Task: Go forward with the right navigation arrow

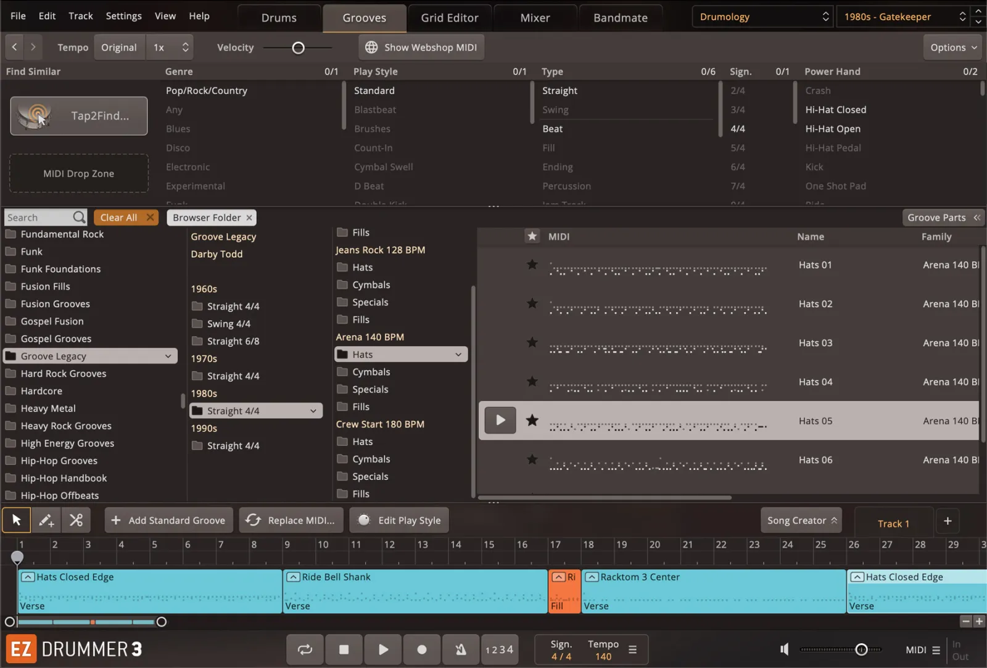Action: (33, 47)
